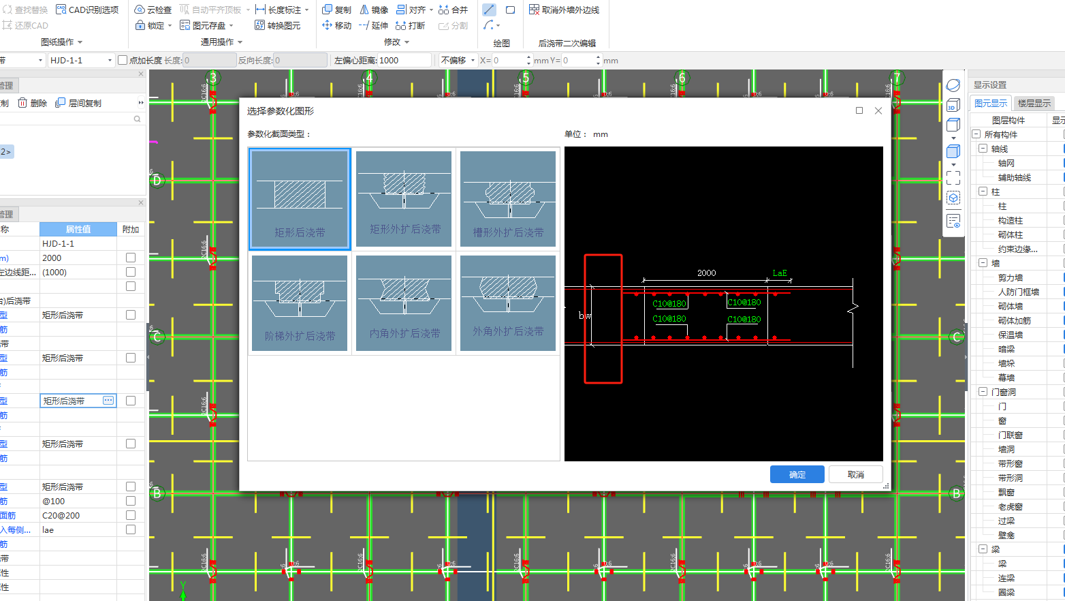Click the shaded solid cube icon
Screen dimensions: 1065x601
[953, 151]
